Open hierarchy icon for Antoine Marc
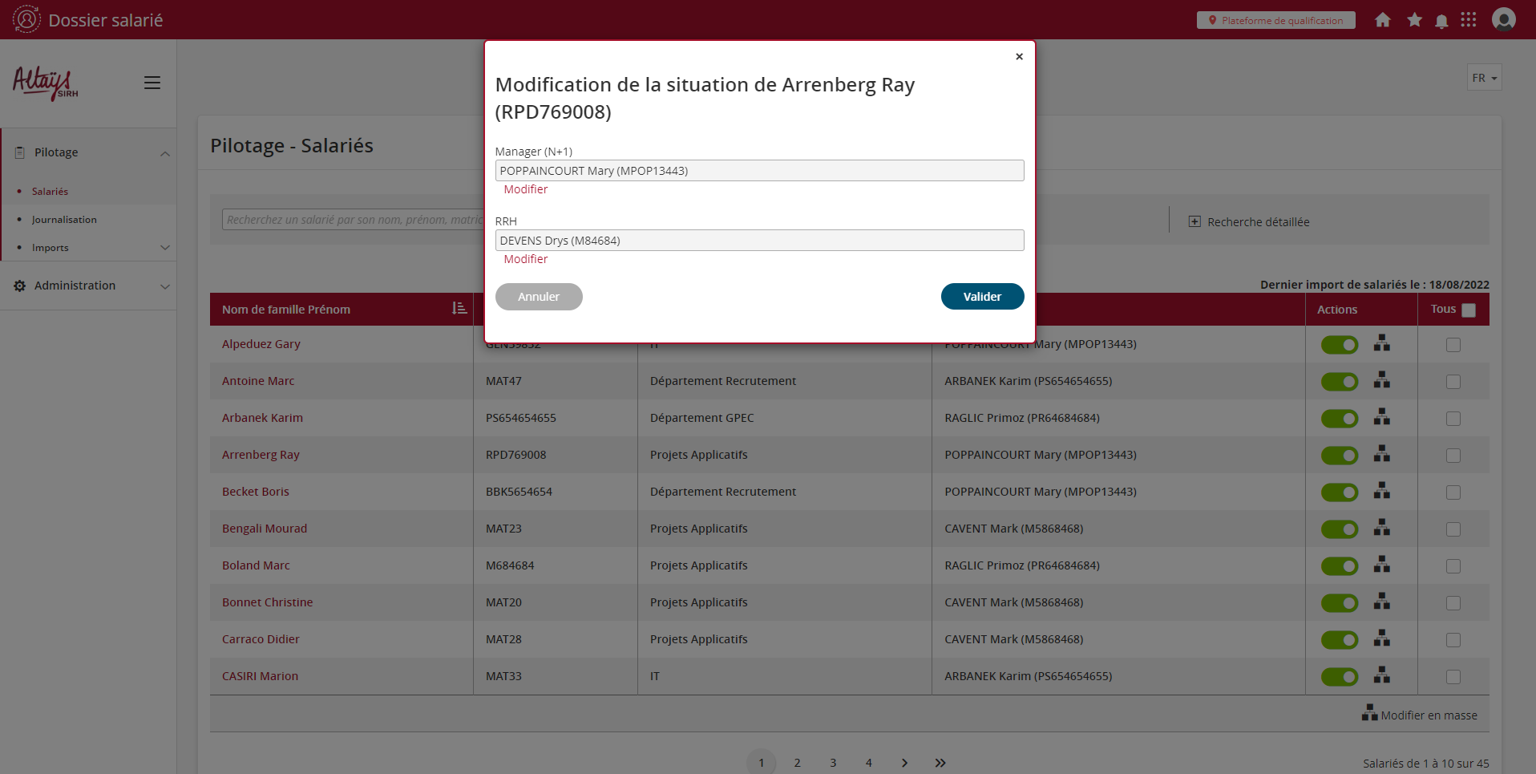The width and height of the screenshot is (1536, 774). coord(1381,380)
